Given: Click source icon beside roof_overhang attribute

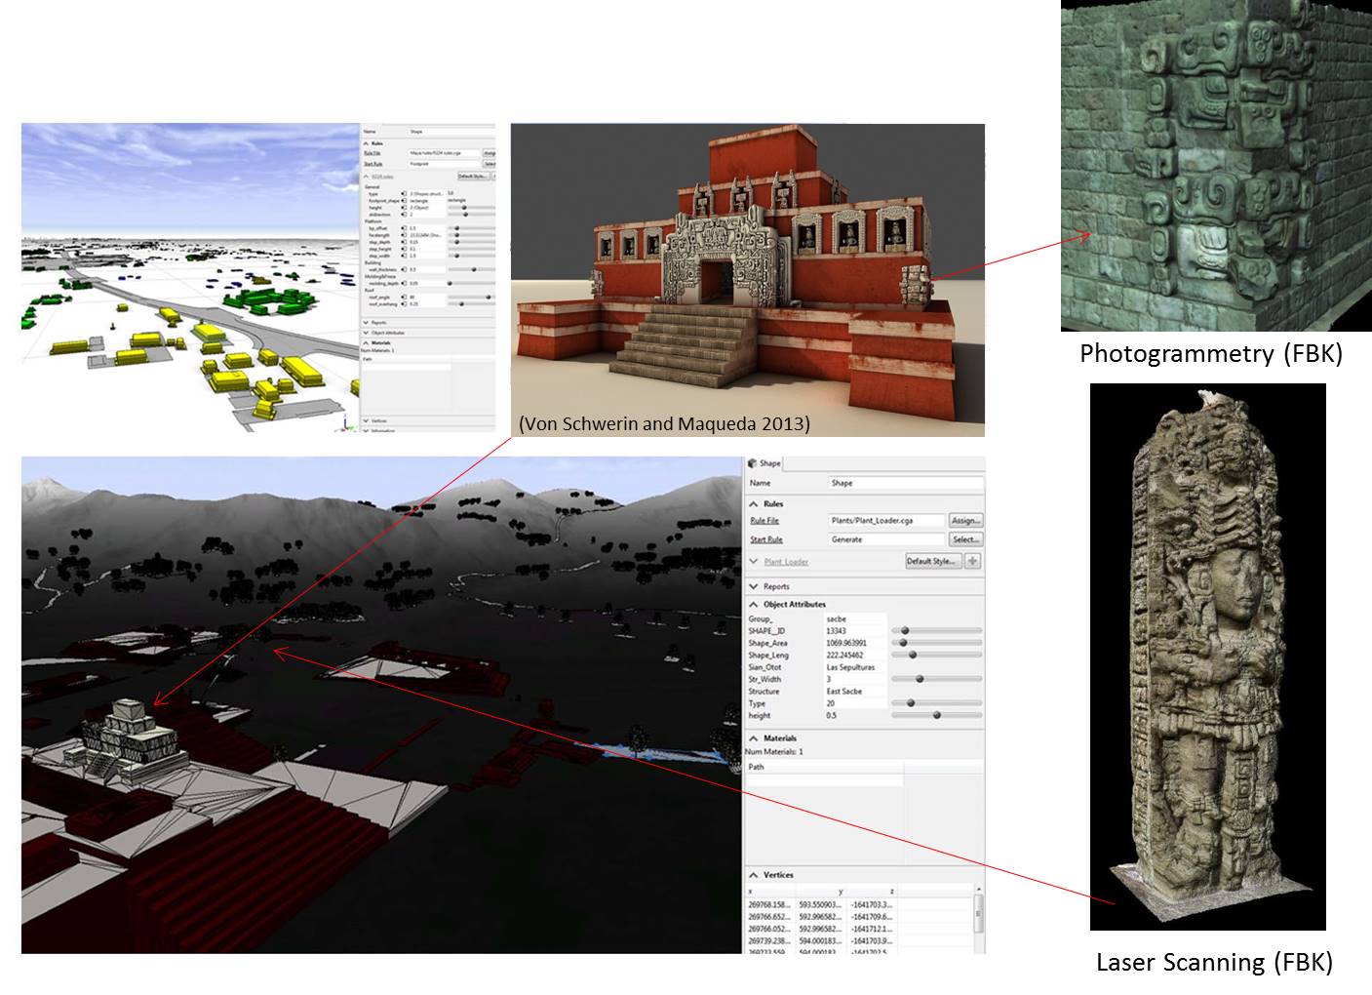Looking at the screenshot, I should click(x=404, y=304).
